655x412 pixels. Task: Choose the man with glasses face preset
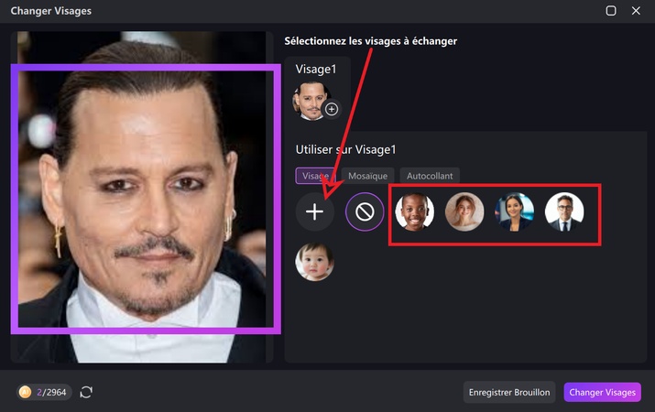(x=564, y=211)
